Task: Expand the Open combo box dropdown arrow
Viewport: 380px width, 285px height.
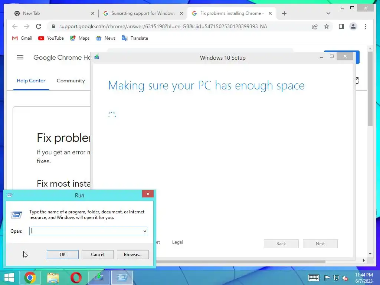Action: pos(145,231)
